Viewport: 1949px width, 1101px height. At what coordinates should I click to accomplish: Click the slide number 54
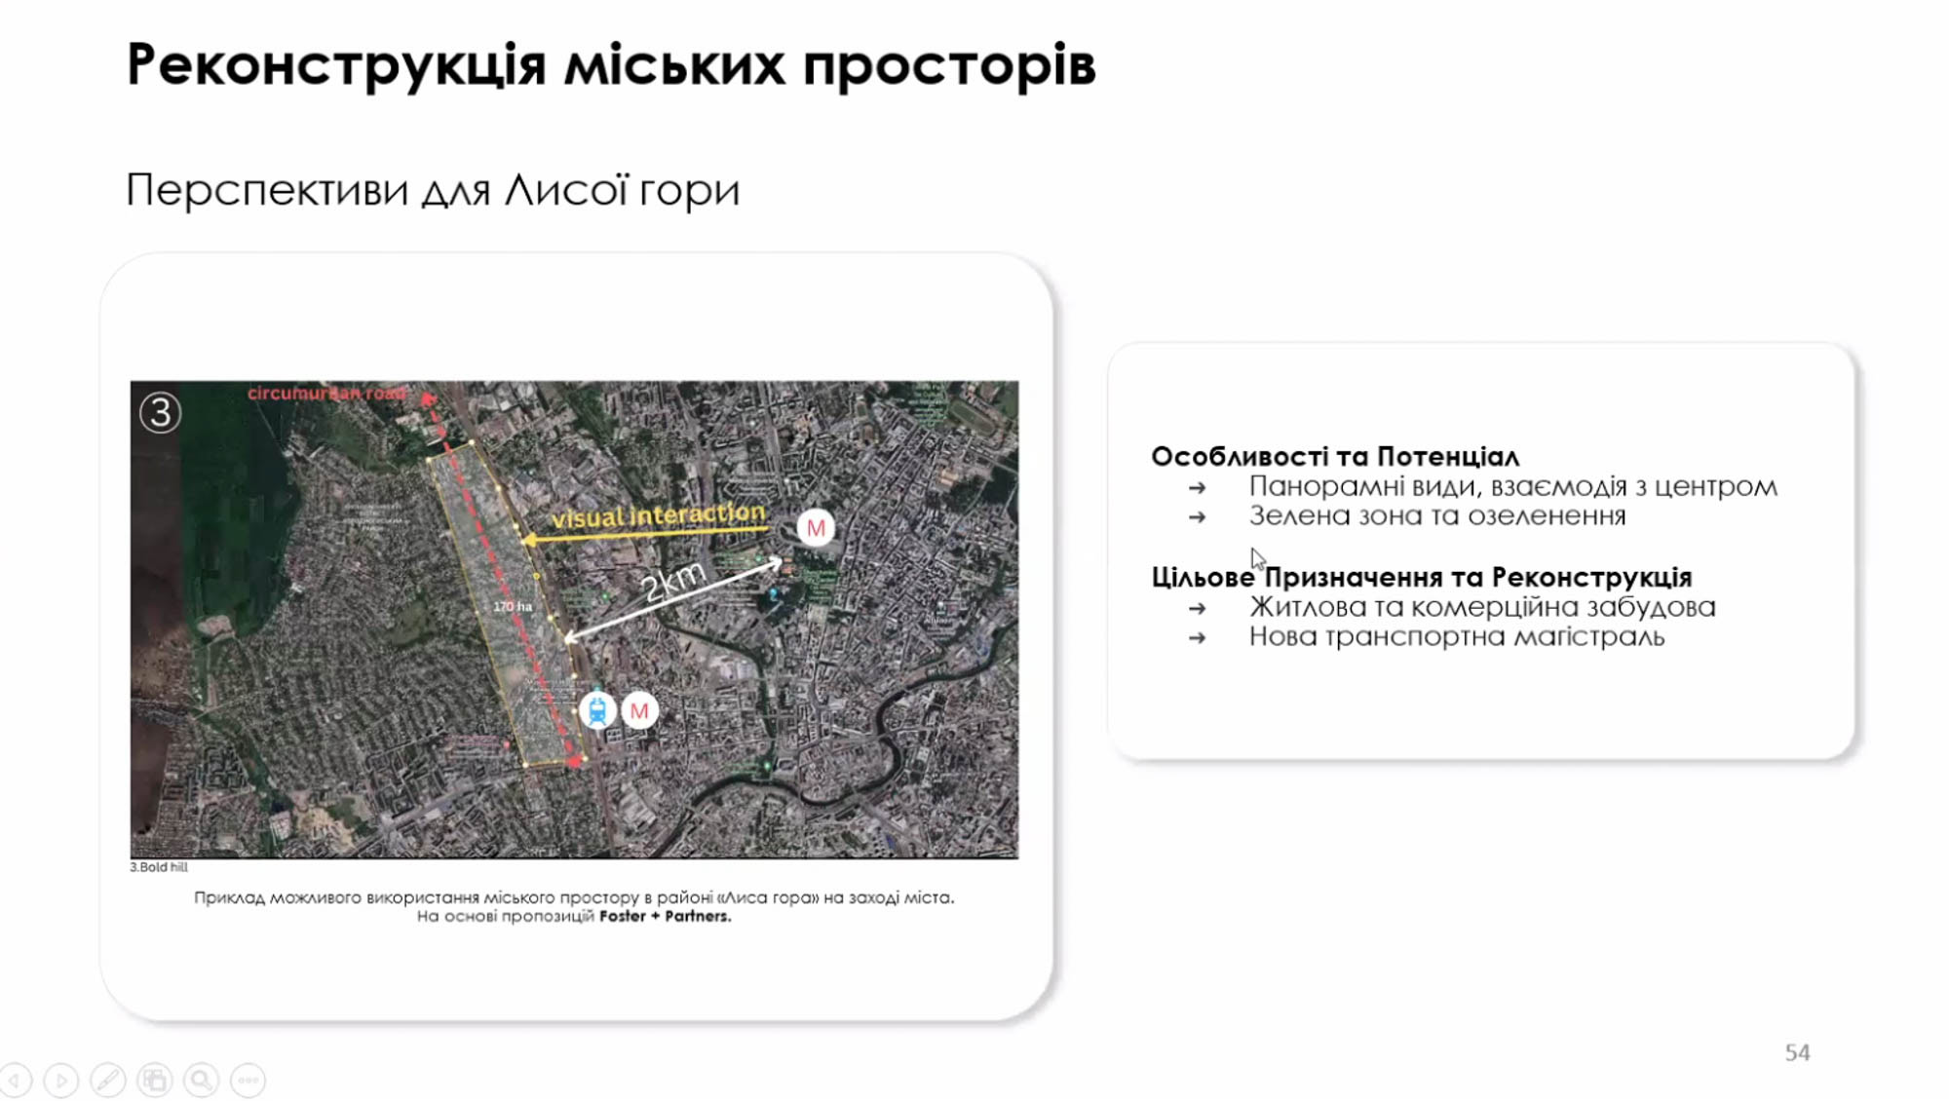point(1797,1052)
